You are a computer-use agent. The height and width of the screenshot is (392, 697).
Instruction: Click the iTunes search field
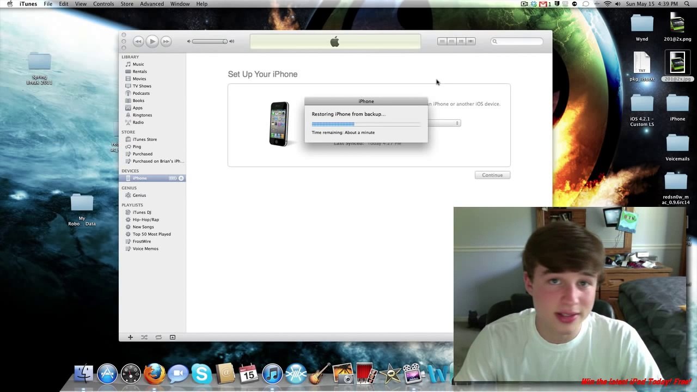pos(517,41)
